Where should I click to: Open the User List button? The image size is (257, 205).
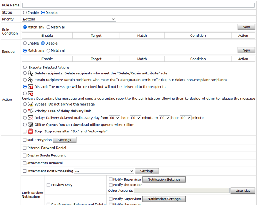(242, 191)
